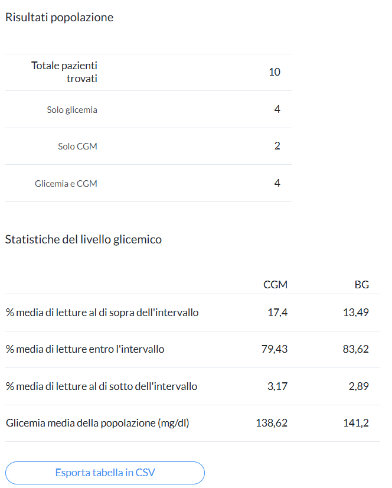392x488 pixels.
Task: Click the letture entro l'intervallo row label
Action: [85, 349]
